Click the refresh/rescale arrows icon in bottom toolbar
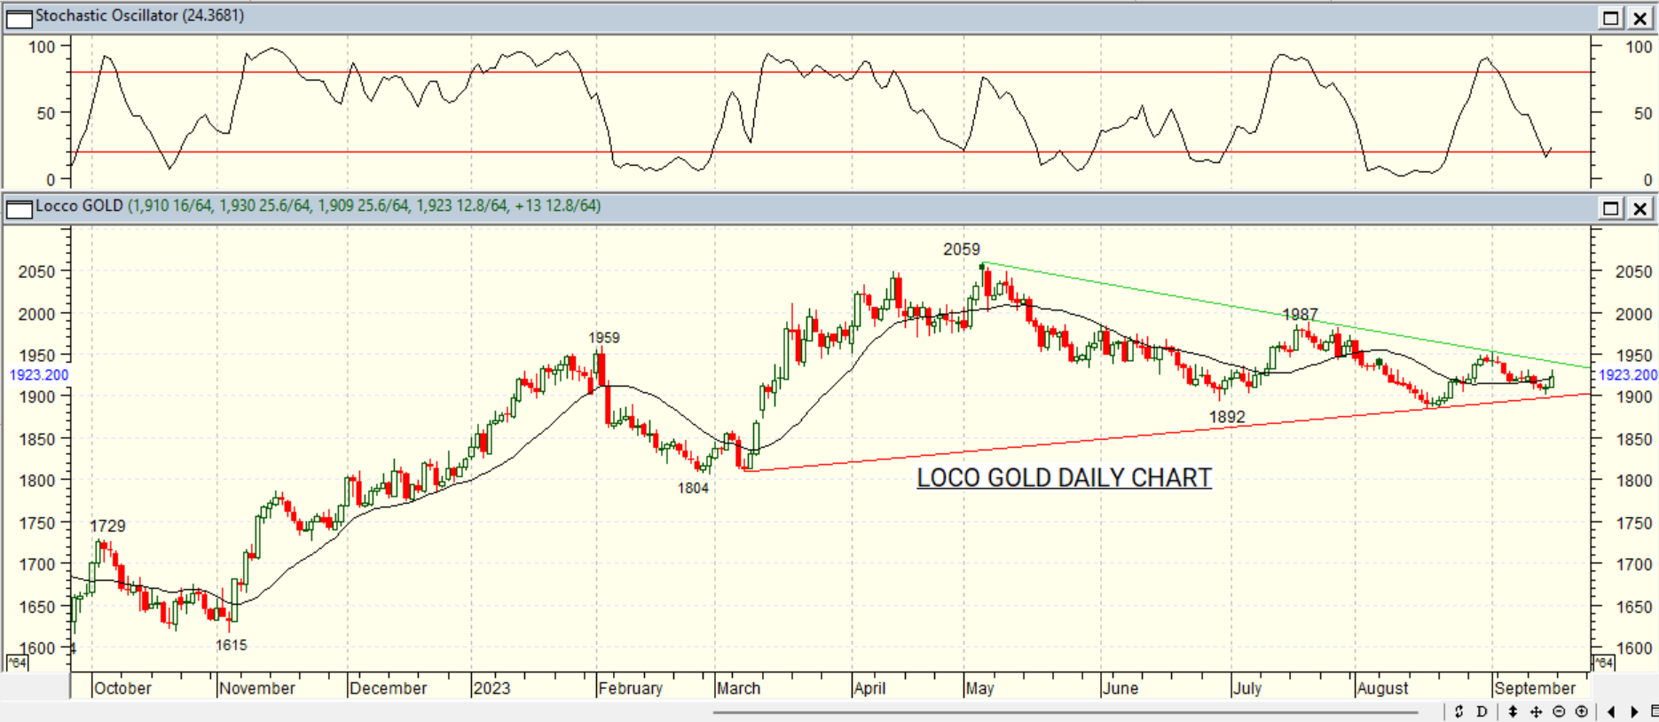 (1459, 711)
